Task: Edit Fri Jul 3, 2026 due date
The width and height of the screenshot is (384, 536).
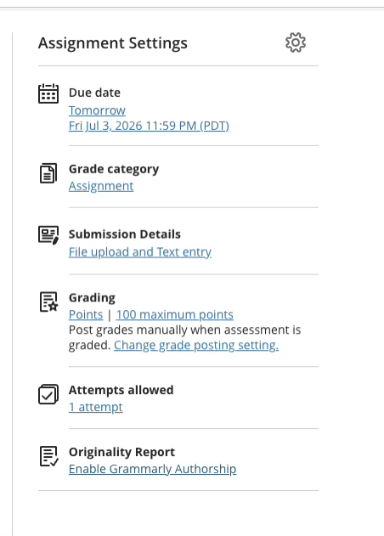Action: pos(149,126)
